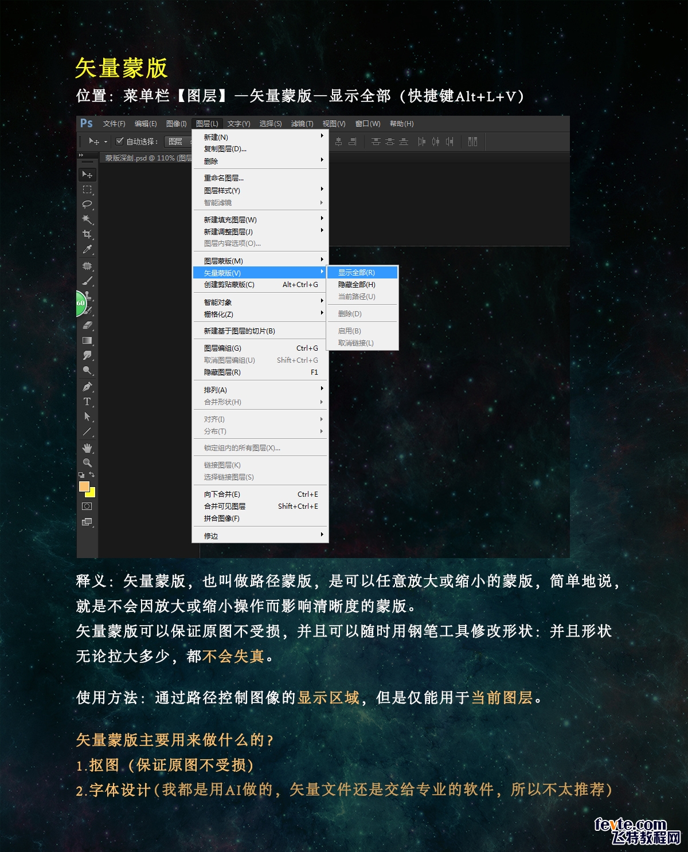Open the 图像(I) menu
The width and height of the screenshot is (688, 852).
pos(177,124)
